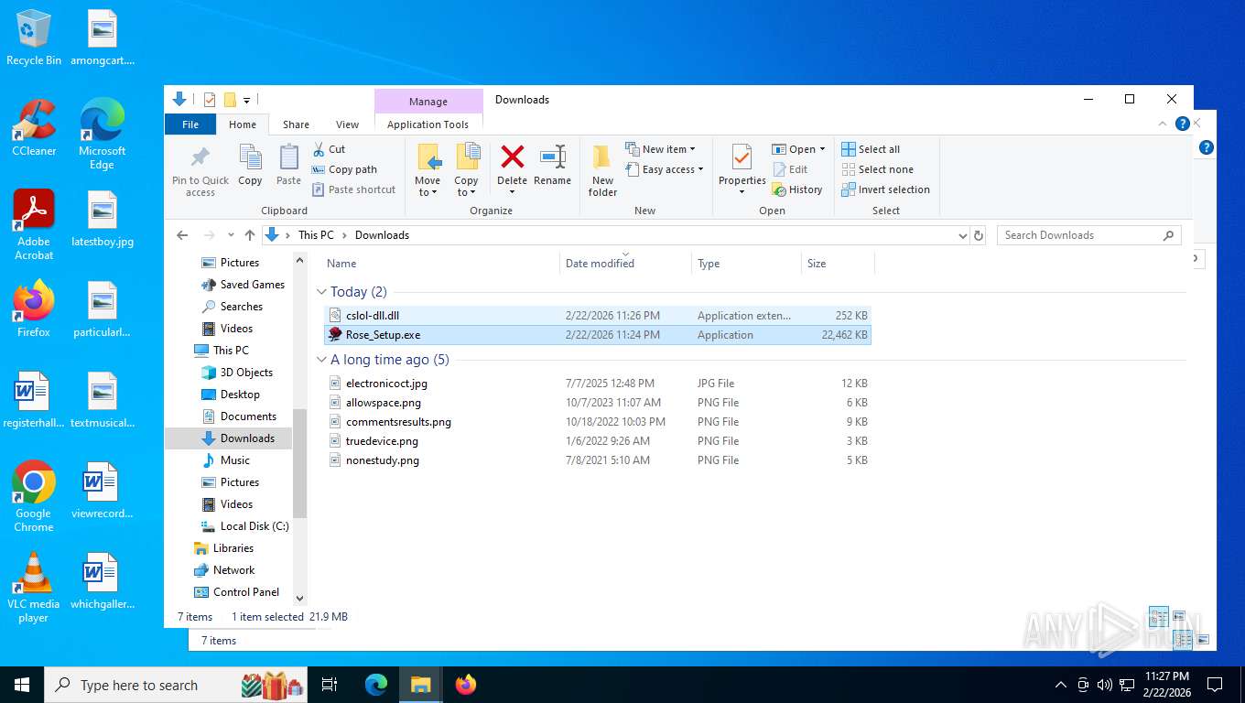Switch to the Share ribbon tab
The image size is (1245, 703).
[x=296, y=124]
